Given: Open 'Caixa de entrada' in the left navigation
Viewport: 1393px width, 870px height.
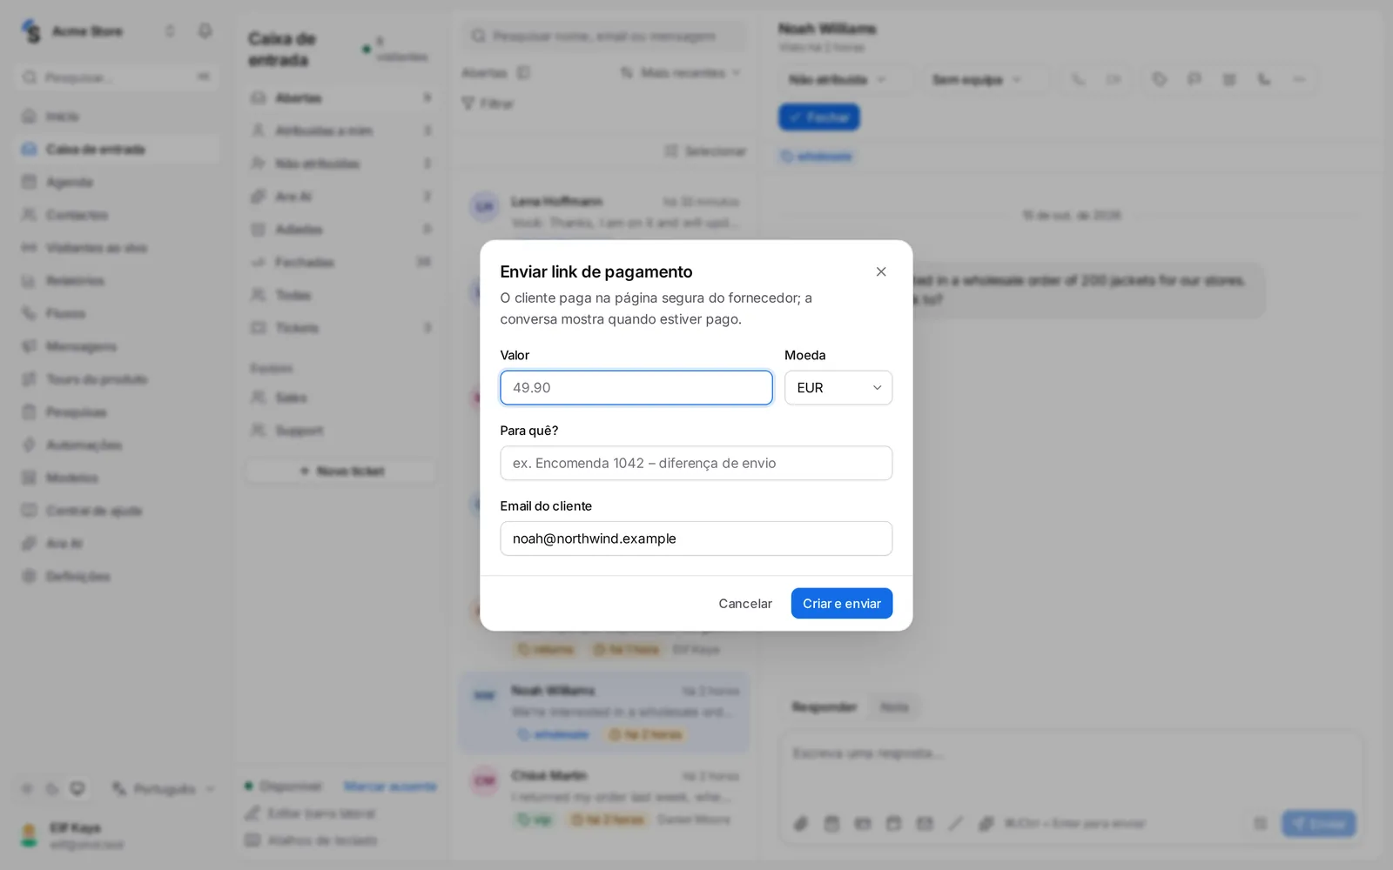Looking at the screenshot, I should [x=117, y=150].
